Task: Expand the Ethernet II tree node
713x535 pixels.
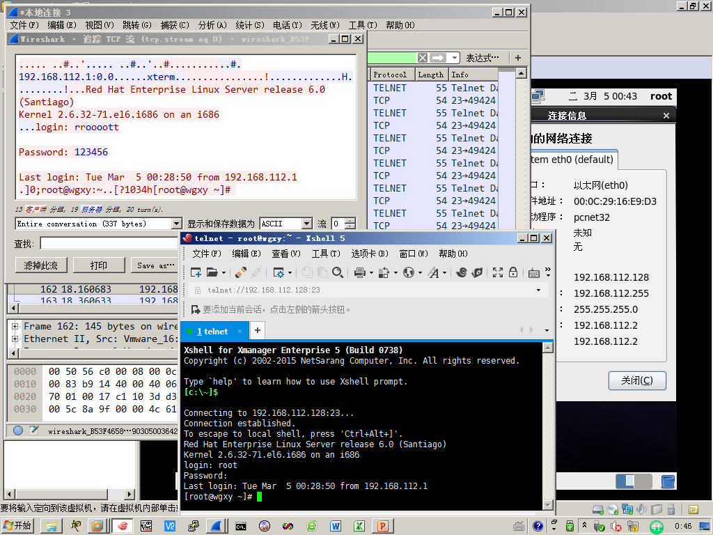Action: [15, 339]
